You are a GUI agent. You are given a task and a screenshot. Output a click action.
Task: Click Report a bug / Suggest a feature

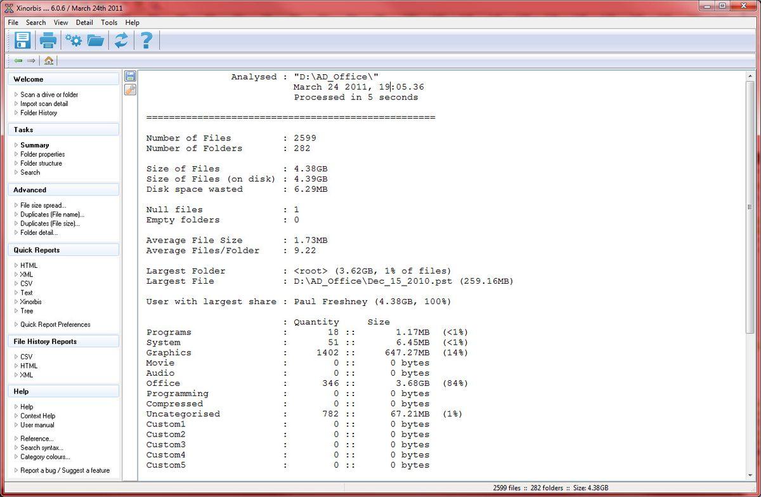(x=65, y=470)
